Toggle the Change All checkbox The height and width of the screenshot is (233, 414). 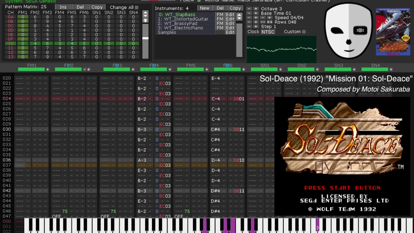pyautogui.click(x=136, y=7)
